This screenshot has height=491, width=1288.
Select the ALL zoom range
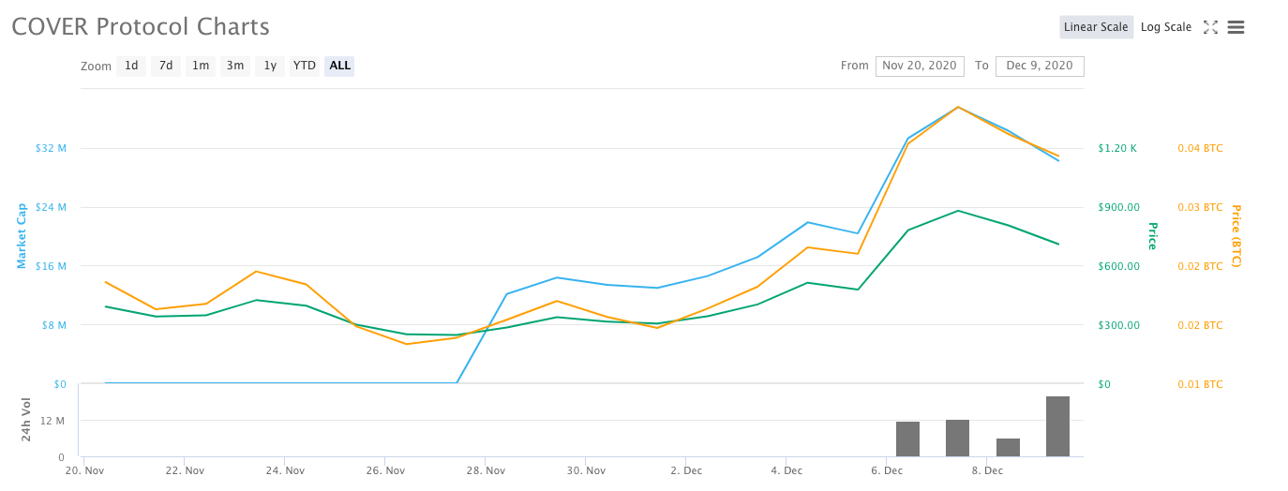(x=339, y=66)
